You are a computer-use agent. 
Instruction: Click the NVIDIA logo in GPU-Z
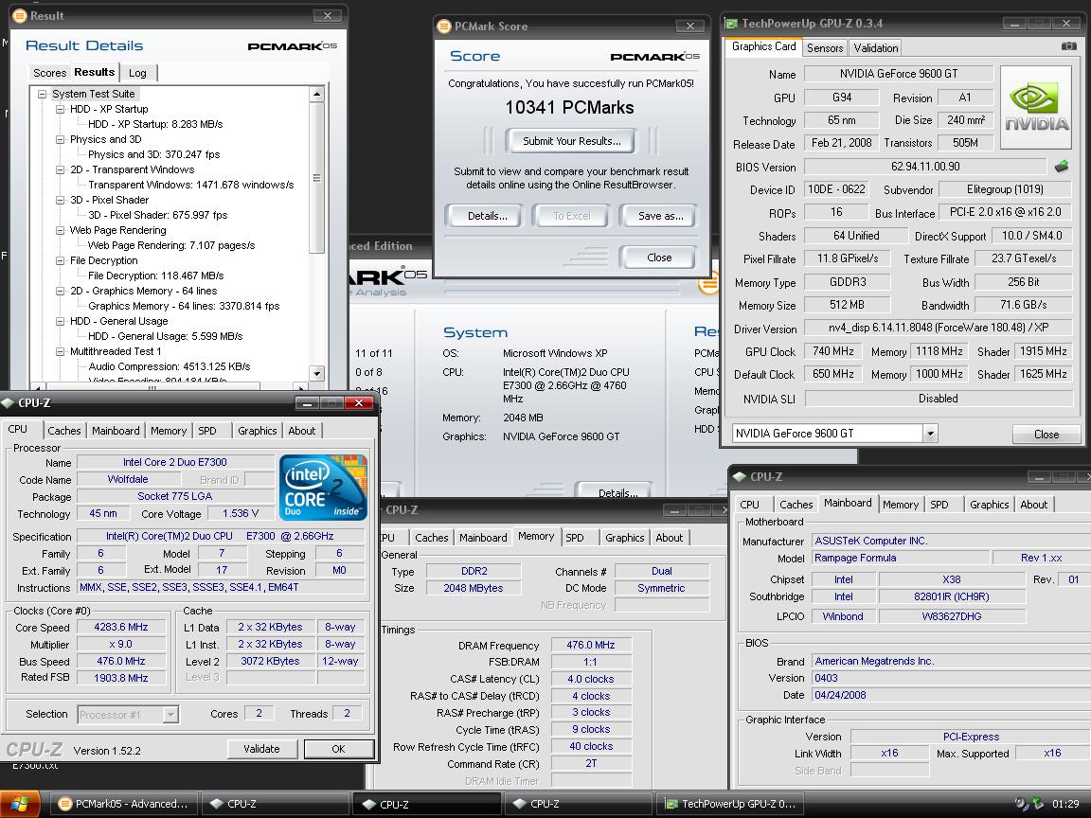coord(1036,107)
